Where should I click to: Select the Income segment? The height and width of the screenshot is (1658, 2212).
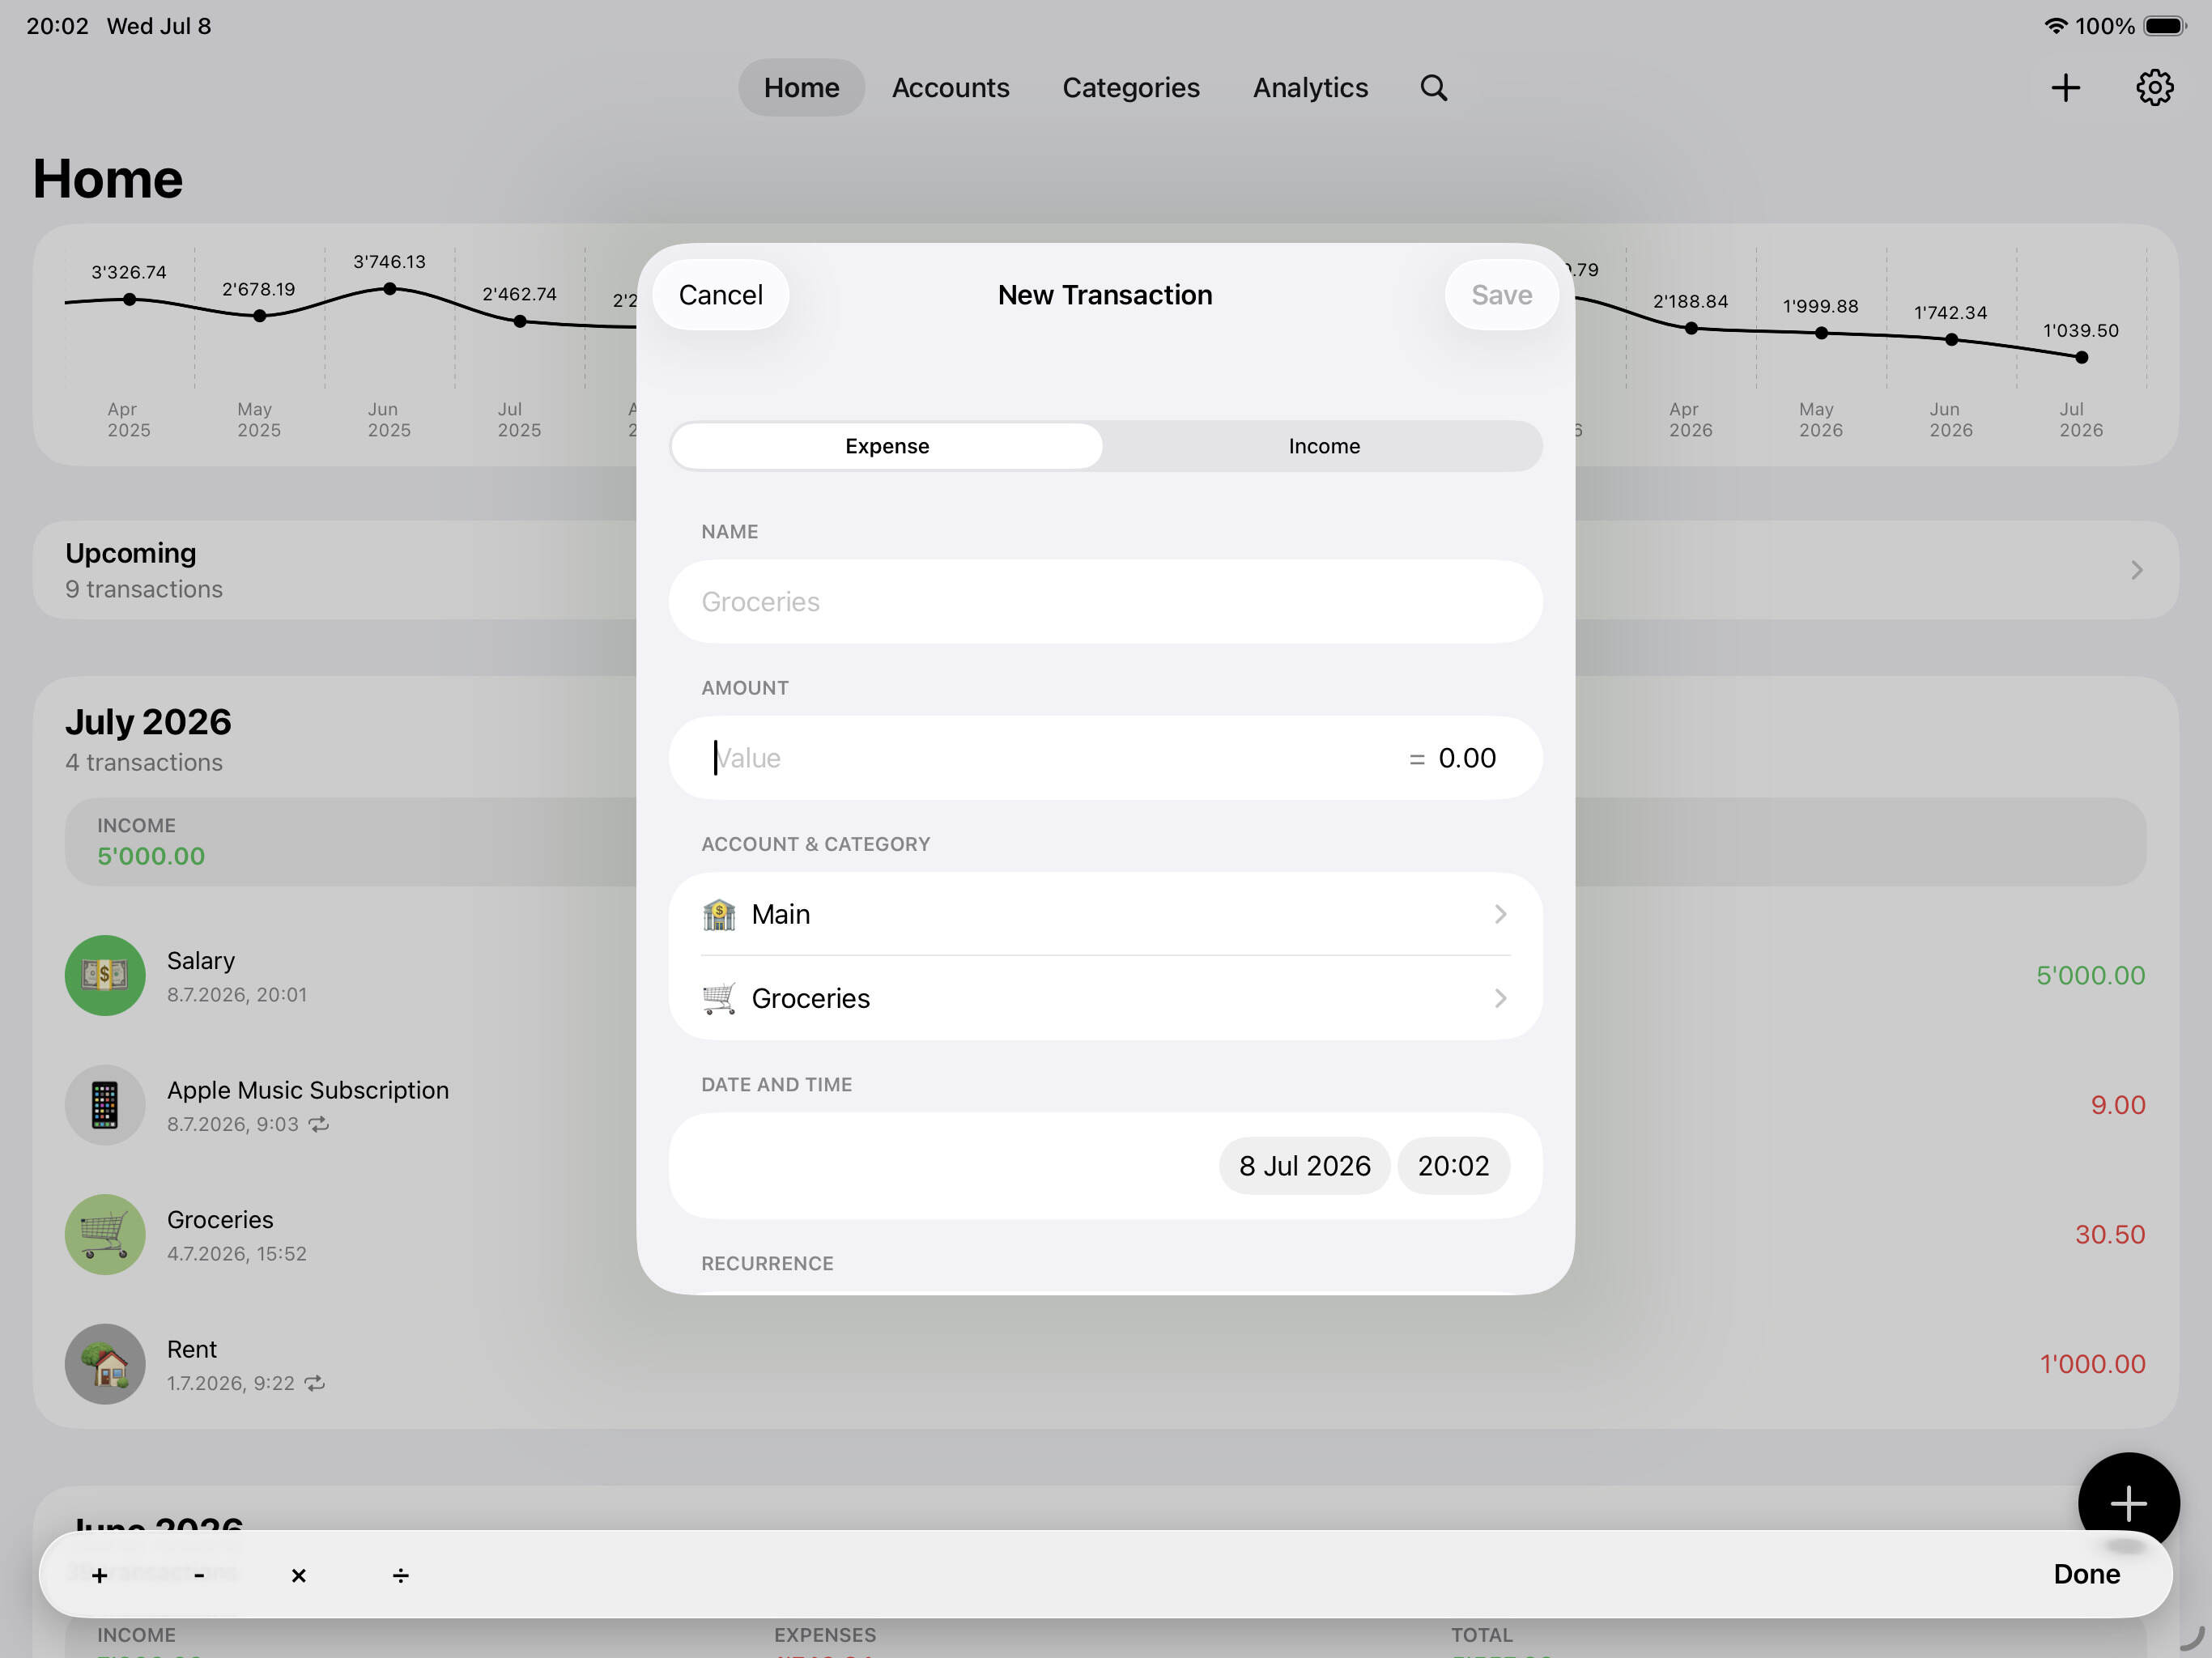point(1323,446)
